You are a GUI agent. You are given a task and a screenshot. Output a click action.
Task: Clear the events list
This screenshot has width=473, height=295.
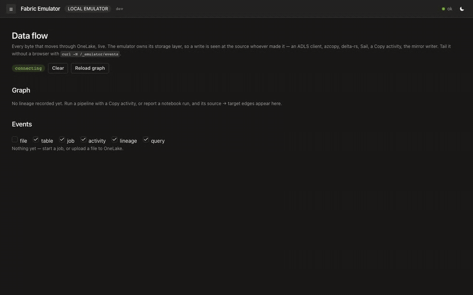pos(58,68)
